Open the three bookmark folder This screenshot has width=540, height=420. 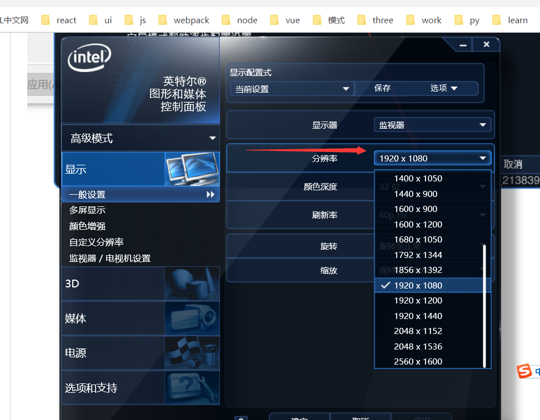click(x=376, y=21)
